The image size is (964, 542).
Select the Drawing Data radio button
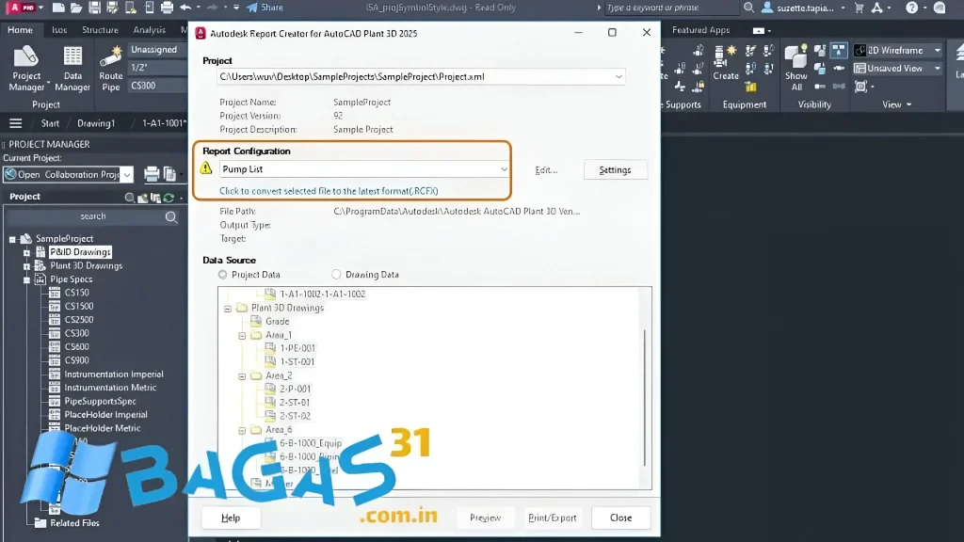[336, 275]
